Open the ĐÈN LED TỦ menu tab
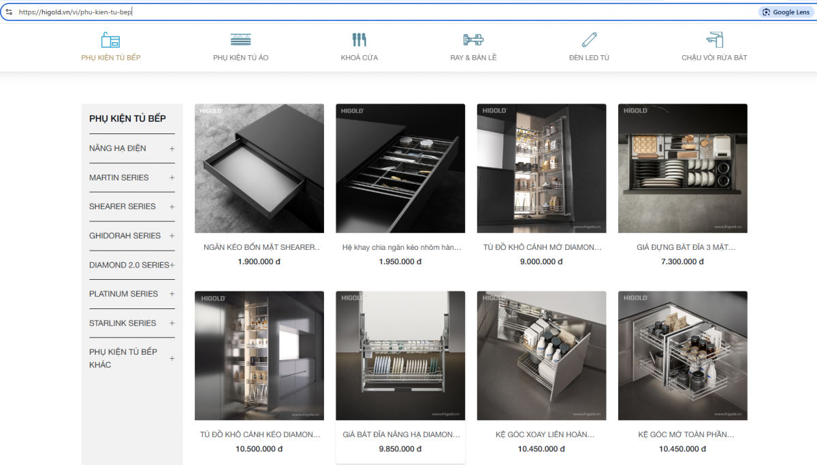Screen dimensions: 817x465 589,57
